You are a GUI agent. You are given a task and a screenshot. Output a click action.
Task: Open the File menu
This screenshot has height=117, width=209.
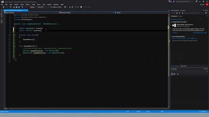[2, 4]
